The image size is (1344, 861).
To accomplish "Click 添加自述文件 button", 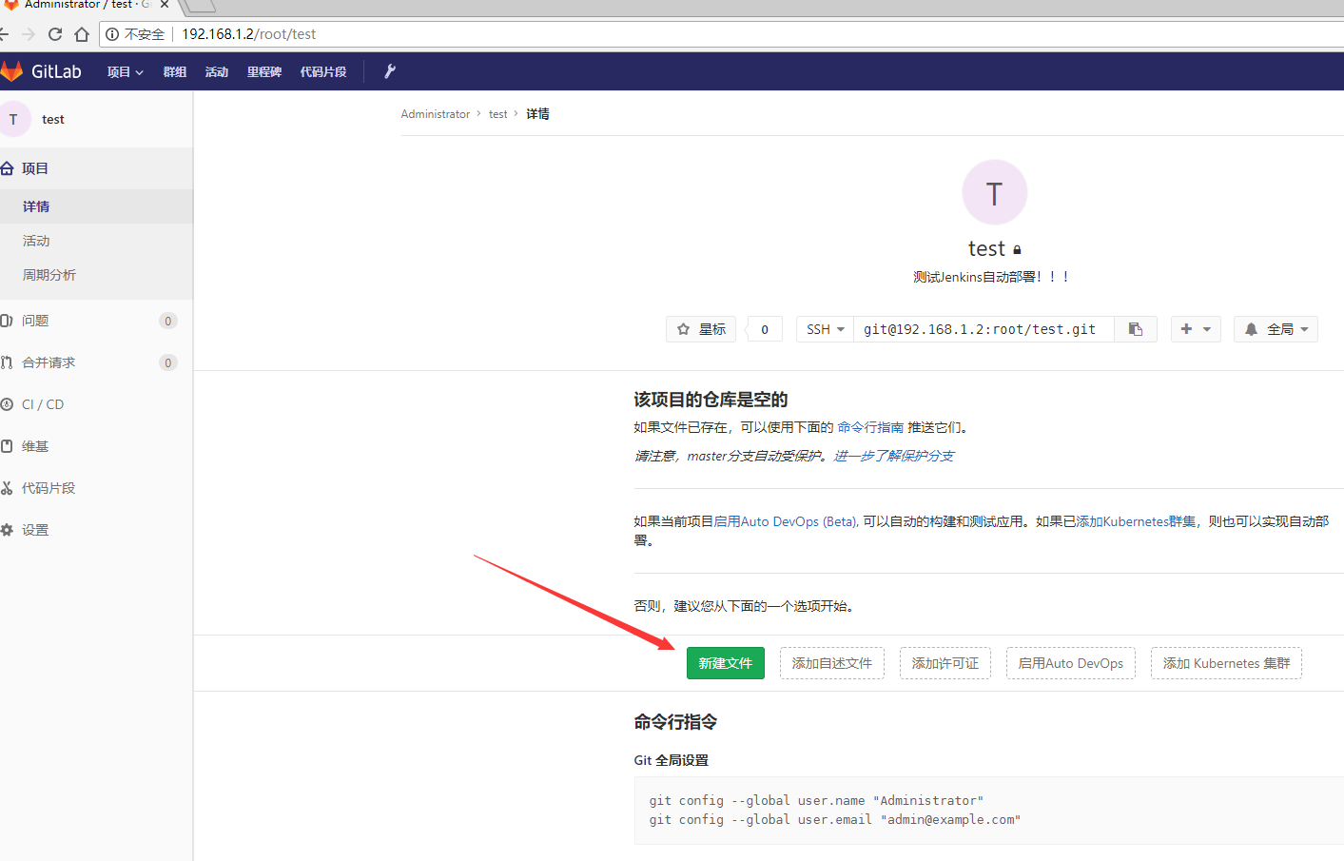I will point(832,663).
